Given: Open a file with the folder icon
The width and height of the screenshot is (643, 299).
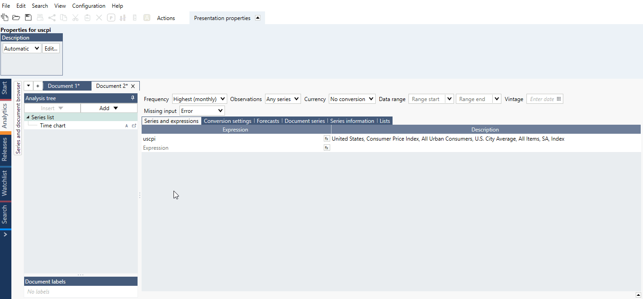Looking at the screenshot, I should [16, 18].
